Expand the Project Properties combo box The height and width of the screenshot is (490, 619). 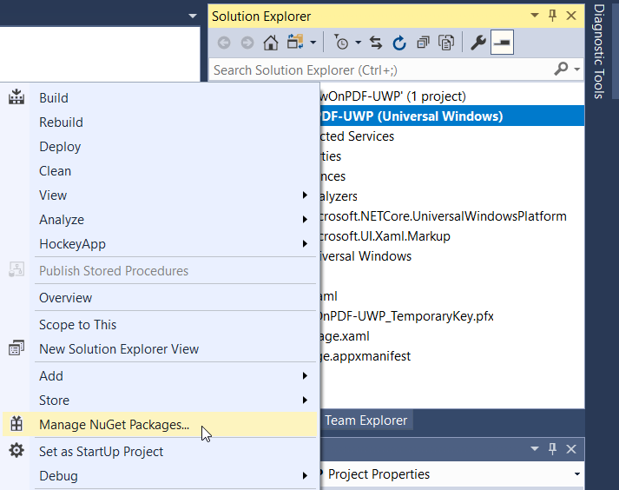click(x=576, y=474)
